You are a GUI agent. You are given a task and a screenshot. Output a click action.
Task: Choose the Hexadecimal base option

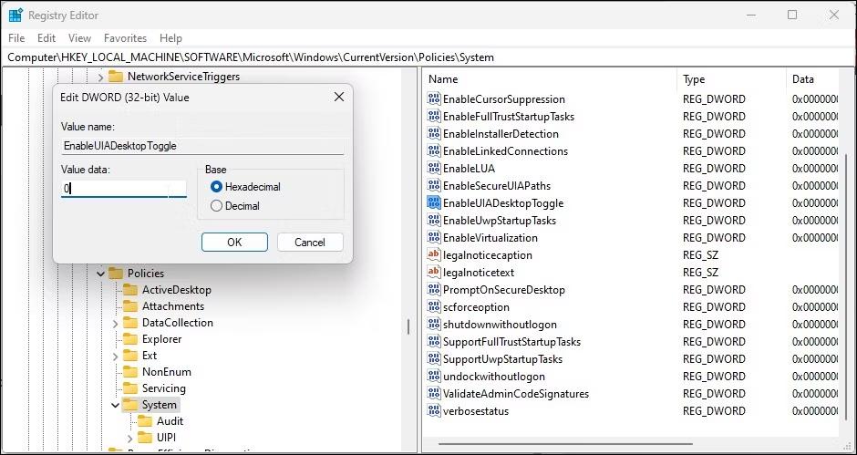click(216, 187)
